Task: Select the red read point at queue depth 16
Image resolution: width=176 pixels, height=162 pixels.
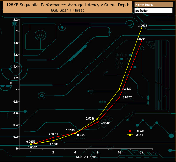Action: (x=119, y=97)
